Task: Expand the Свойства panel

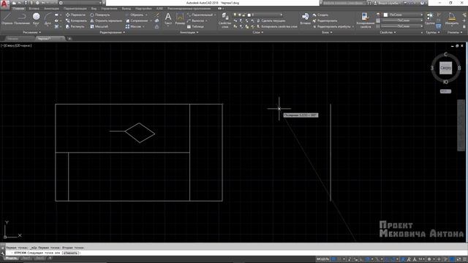Action: 388,32
